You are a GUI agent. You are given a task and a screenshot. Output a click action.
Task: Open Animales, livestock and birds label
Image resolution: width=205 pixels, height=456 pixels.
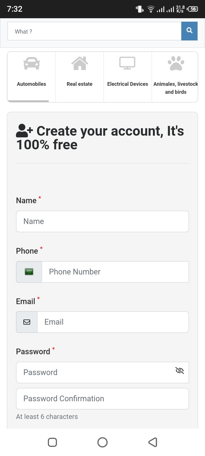(x=176, y=88)
